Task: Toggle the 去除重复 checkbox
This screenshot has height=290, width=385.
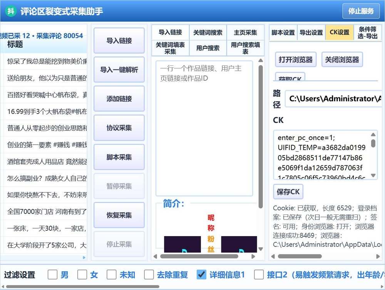Action: tap(149, 275)
